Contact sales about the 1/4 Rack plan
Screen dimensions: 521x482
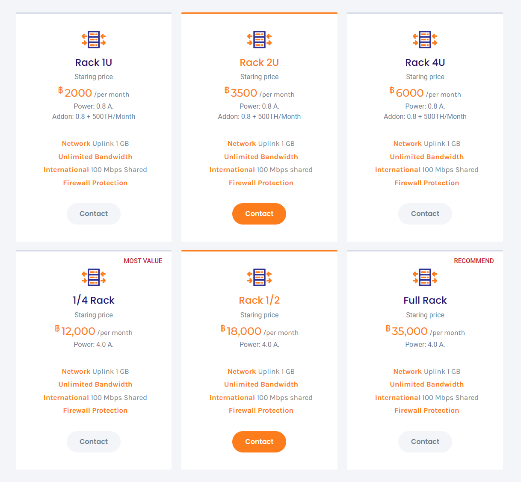94,442
